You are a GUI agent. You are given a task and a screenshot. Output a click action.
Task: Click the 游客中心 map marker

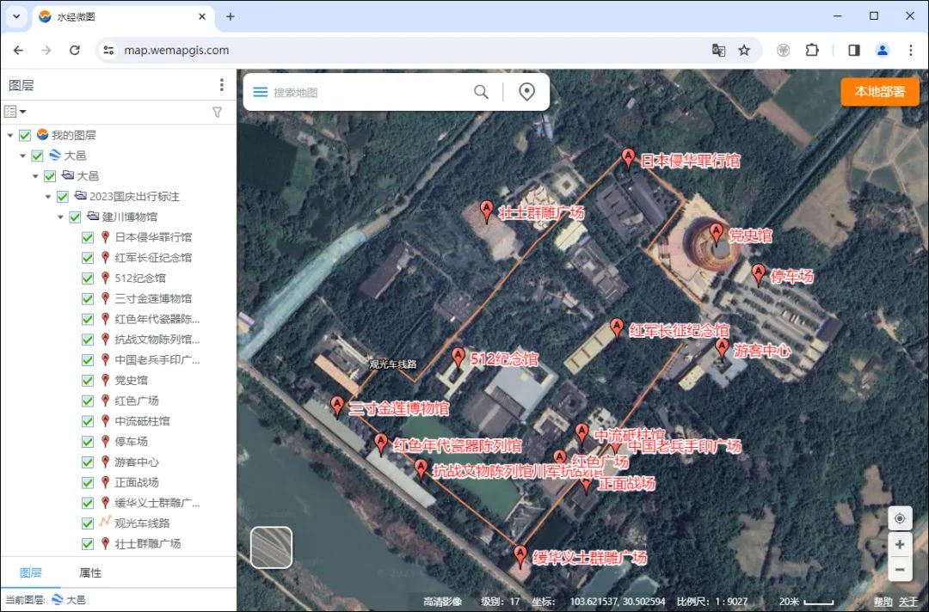coord(722,348)
